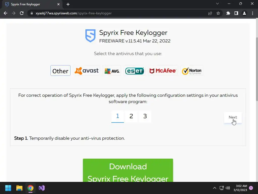This screenshot has height=194, width=258.
Task: Download Spyrix Free Keylogger green button
Action: pos(128,170)
